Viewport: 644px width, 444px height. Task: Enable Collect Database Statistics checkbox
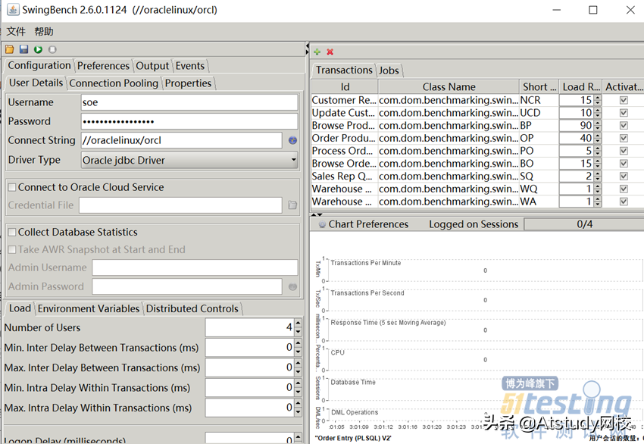point(12,232)
